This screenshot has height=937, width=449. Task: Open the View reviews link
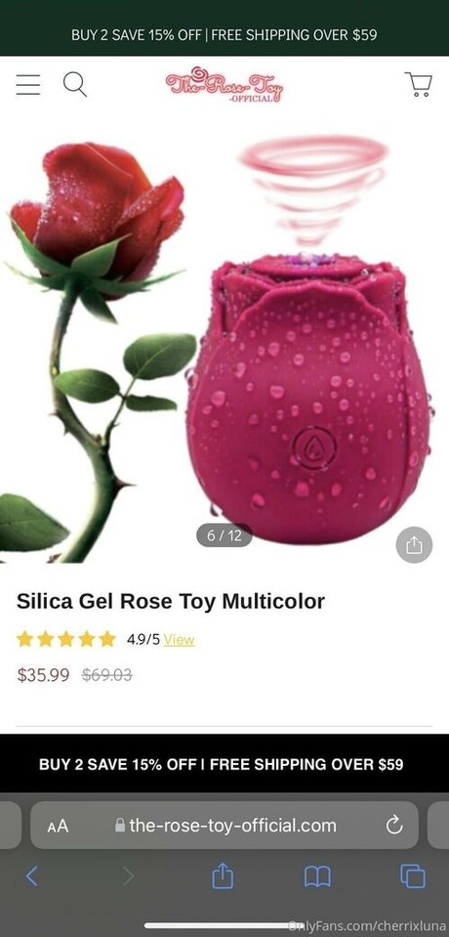tap(180, 639)
